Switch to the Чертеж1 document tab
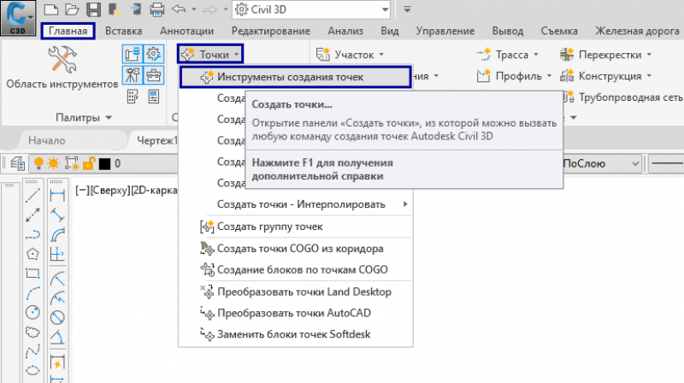The image size is (684, 383). coord(157,140)
